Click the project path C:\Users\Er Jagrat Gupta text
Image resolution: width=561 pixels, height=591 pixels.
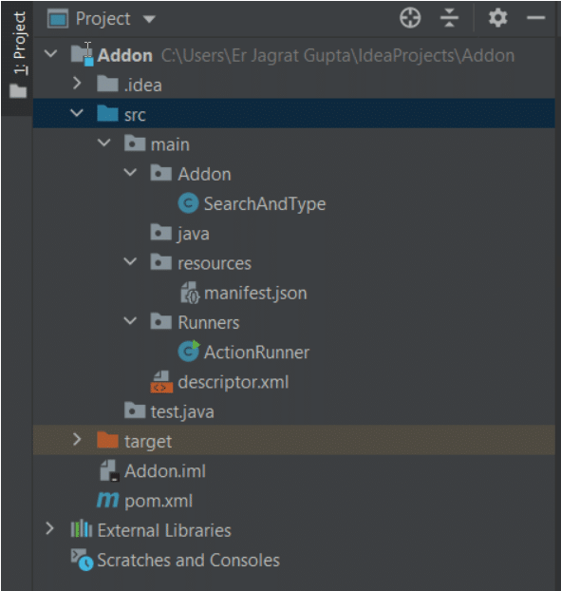[338, 56]
